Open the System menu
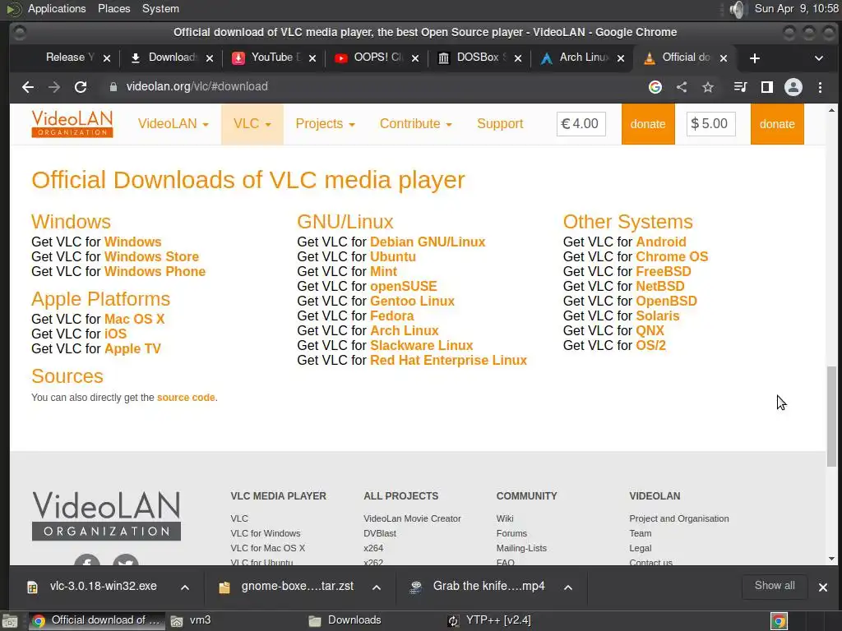The height and width of the screenshot is (631, 842). [160, 9]
